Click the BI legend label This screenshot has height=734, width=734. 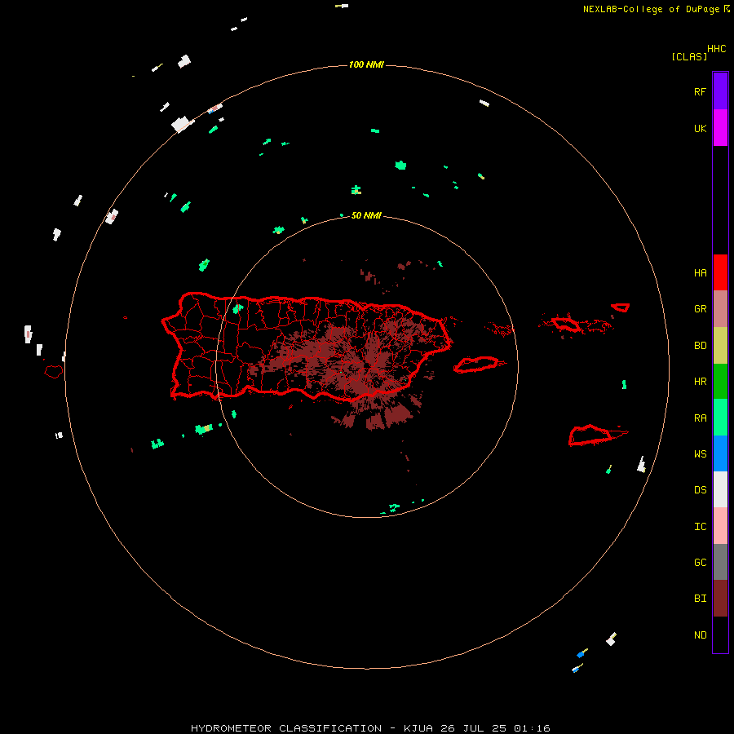tap(700, 599)
